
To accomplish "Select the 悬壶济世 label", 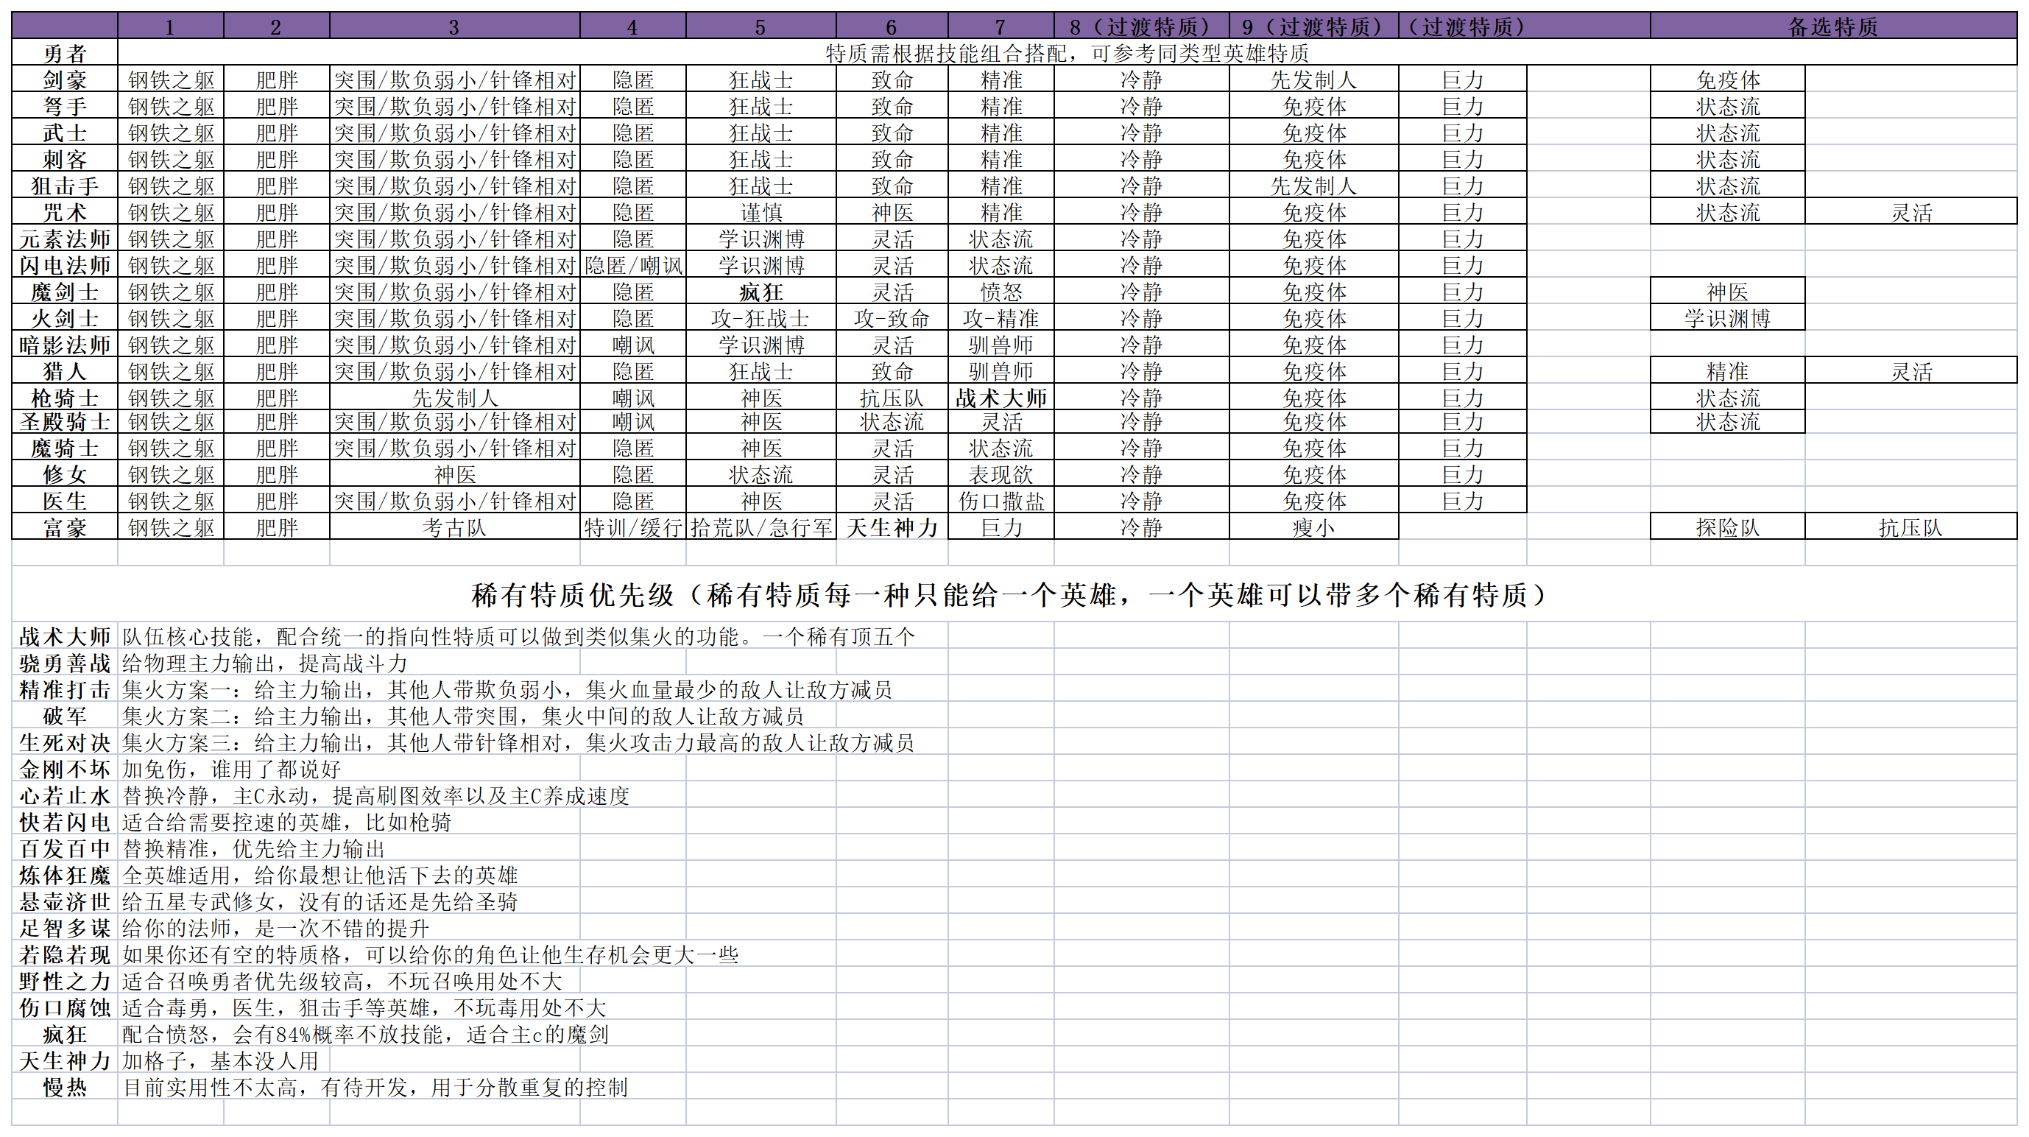I will click(x=65, y=901).
